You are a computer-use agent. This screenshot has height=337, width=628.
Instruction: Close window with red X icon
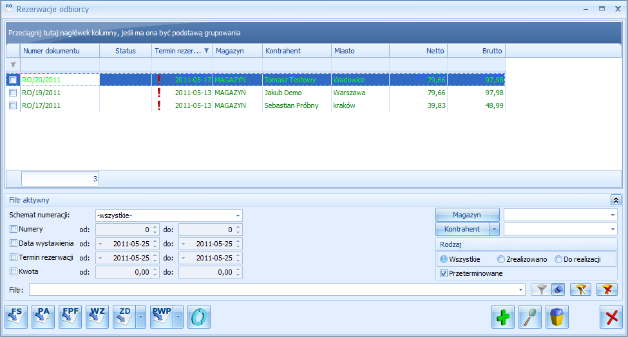[611, 316]
